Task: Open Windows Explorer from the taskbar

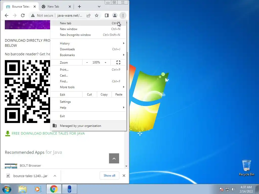Action: 23,189
